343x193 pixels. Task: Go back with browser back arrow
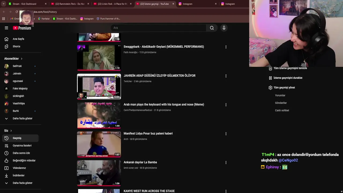coord(4,12)
